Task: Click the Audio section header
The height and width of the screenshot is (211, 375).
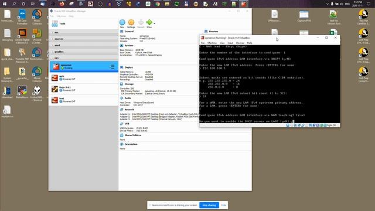Action: [x=128, y=98]
